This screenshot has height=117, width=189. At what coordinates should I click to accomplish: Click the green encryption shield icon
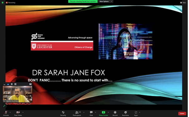(2, 2)
